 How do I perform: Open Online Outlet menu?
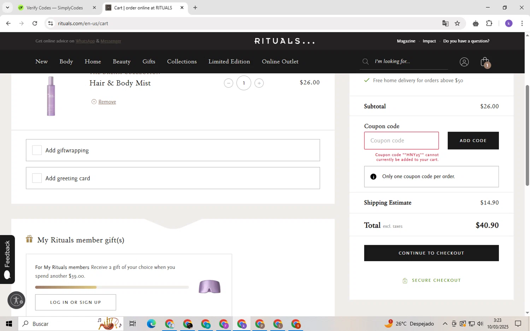280,61
